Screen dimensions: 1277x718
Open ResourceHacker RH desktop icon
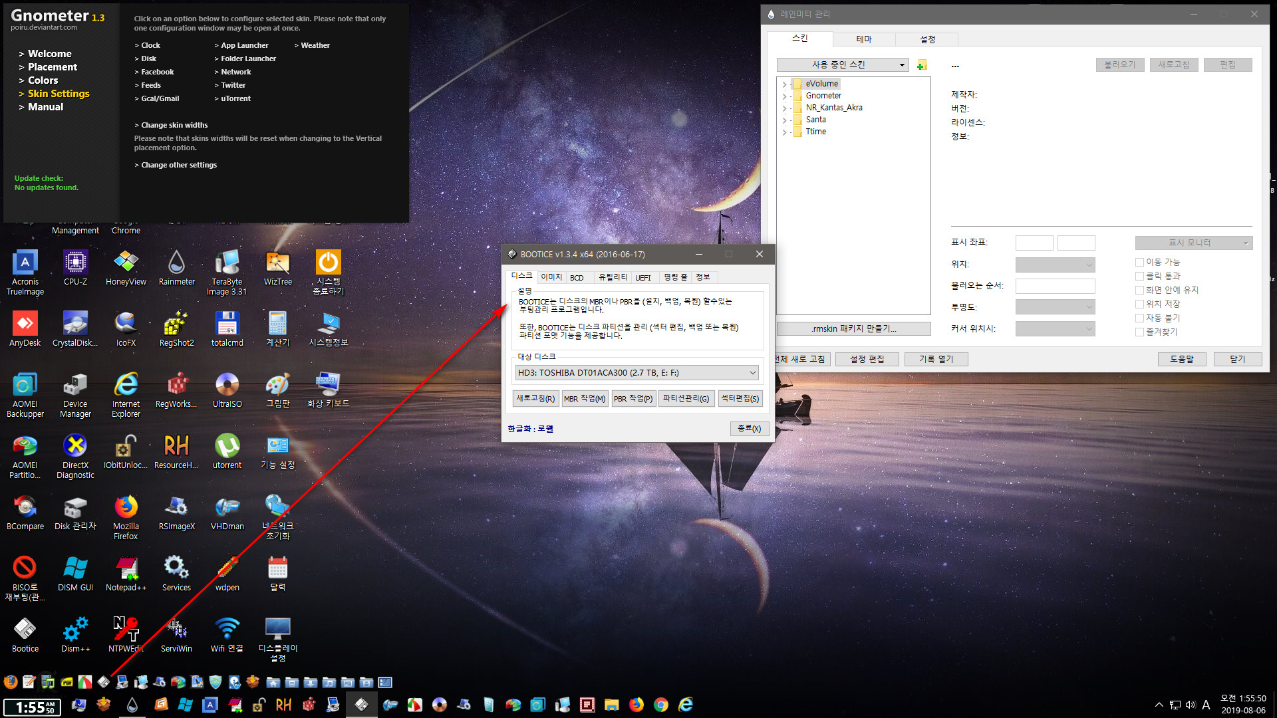pos(176,451)
